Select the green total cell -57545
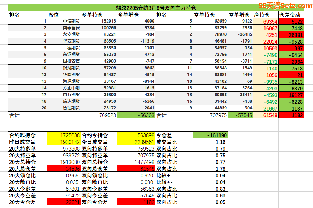 [240, 115]
